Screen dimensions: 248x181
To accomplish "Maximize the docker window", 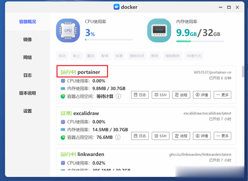I will pyautogui.click(x=229, y=7).
